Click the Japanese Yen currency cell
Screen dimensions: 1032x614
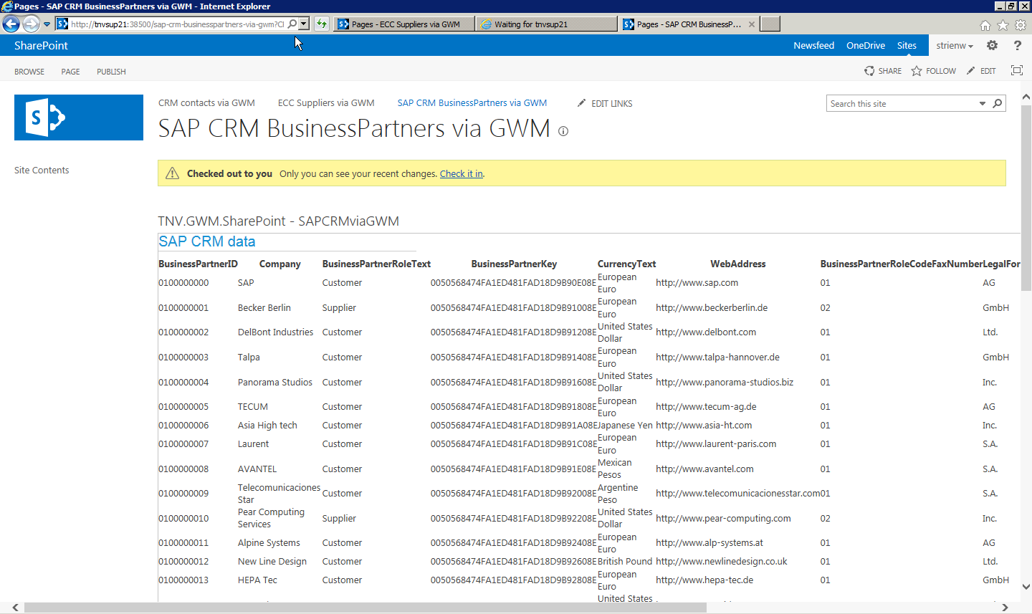coord(625,426)
